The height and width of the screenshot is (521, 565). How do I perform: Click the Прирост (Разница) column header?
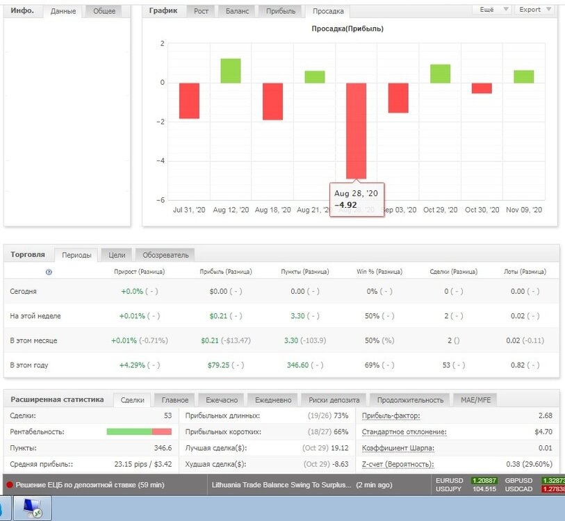[x=140, y=272]
